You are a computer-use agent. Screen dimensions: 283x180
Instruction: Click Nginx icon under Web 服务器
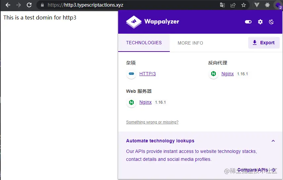[131, 102]
